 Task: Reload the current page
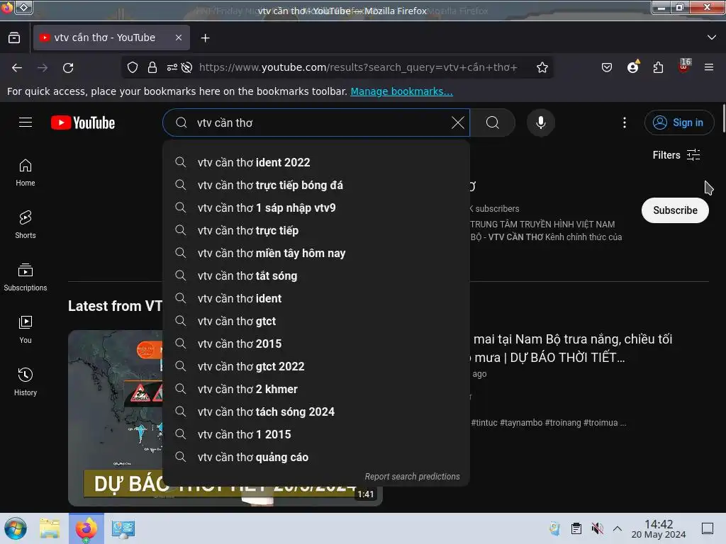[68, 68]
